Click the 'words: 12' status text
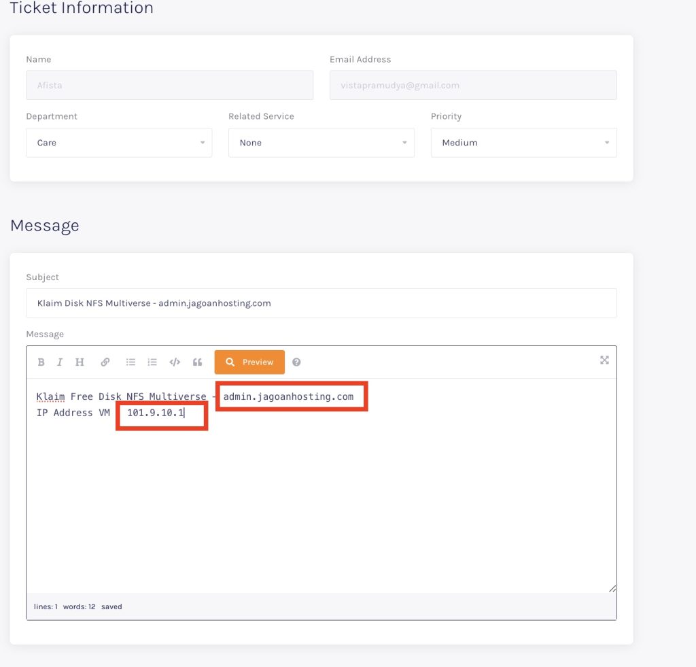The width and height of the screenshot is (696, 667). click(79, 606)
